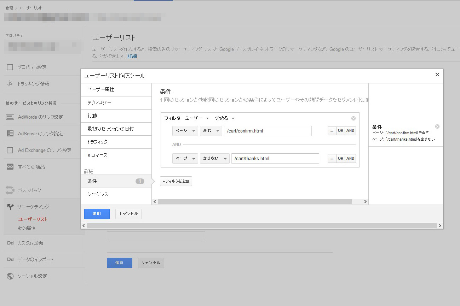The image size is (460, 306).
Task: Click right arrow of dialog bottom scrollbar
Action: coord(440,225)
